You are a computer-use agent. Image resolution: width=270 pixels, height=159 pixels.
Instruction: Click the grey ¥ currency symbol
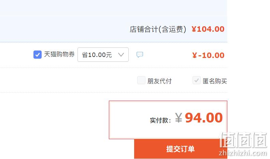179,117
